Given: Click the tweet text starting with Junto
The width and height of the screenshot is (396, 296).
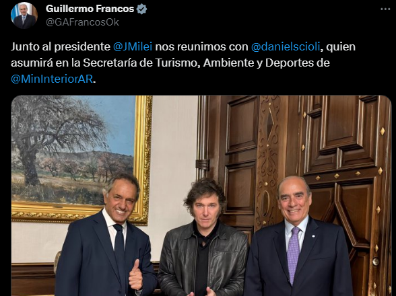Looking at the screenshot, I should pos(183,63).
